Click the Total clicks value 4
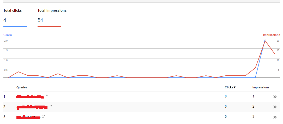The height and width of the screenshot is (124, 283). (x=5, y=20)
